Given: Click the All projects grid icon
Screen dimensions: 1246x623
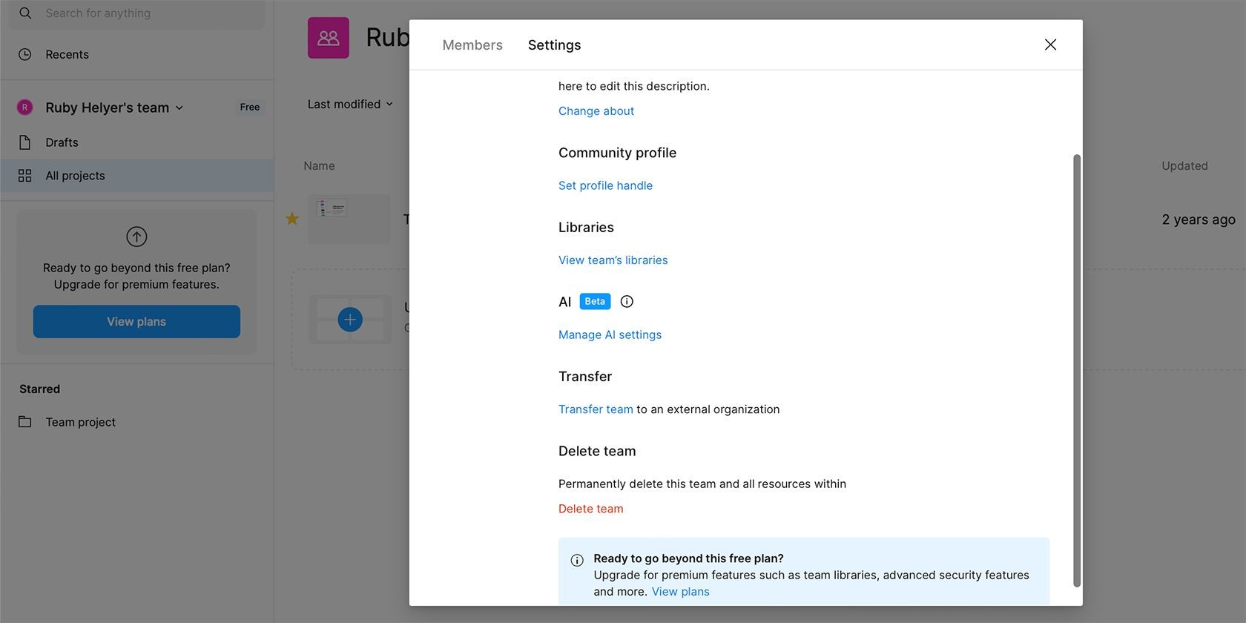Looking at the screenshot, I should tap(24, 176).
